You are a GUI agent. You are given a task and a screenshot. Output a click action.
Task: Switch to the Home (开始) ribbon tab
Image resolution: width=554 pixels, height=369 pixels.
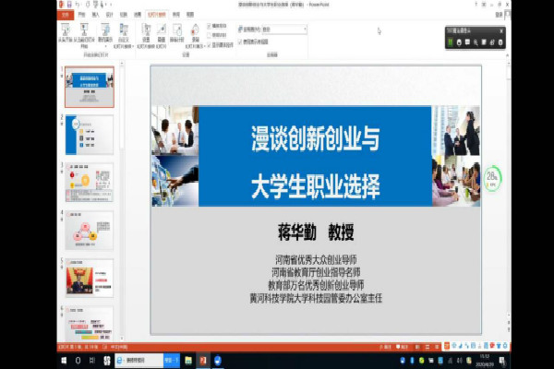tap(81, 15)
